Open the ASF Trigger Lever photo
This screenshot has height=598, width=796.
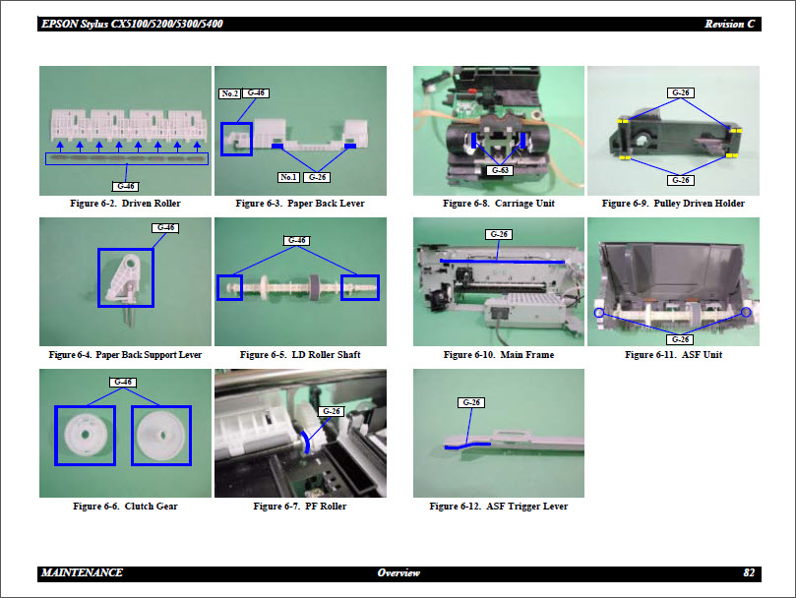499,433
